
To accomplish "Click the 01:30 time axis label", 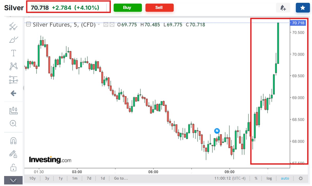I will click(x=39, y=172).
